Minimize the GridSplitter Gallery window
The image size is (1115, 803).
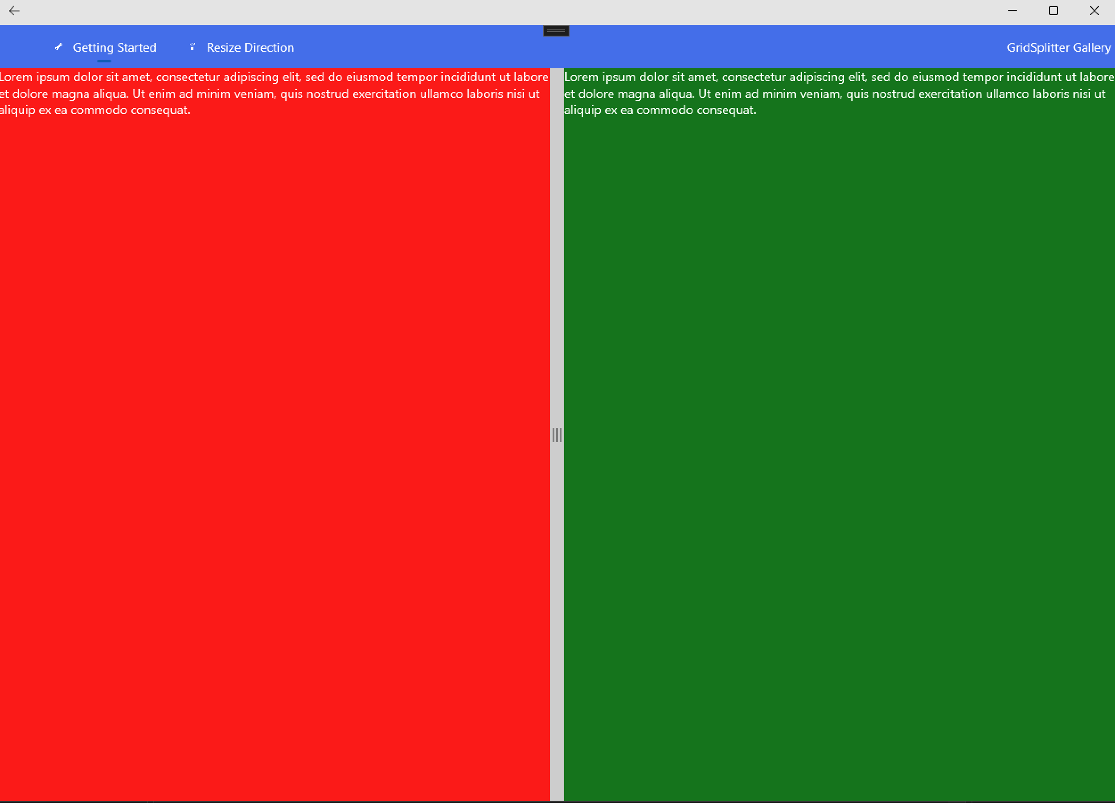pyautogui.click(x=1012, y=11)
